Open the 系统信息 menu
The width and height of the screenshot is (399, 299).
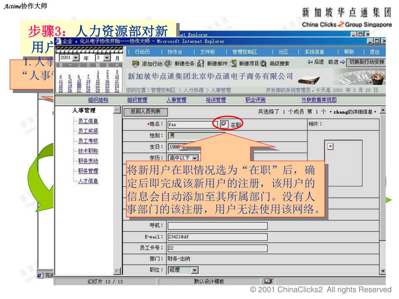tap(314, 52)
